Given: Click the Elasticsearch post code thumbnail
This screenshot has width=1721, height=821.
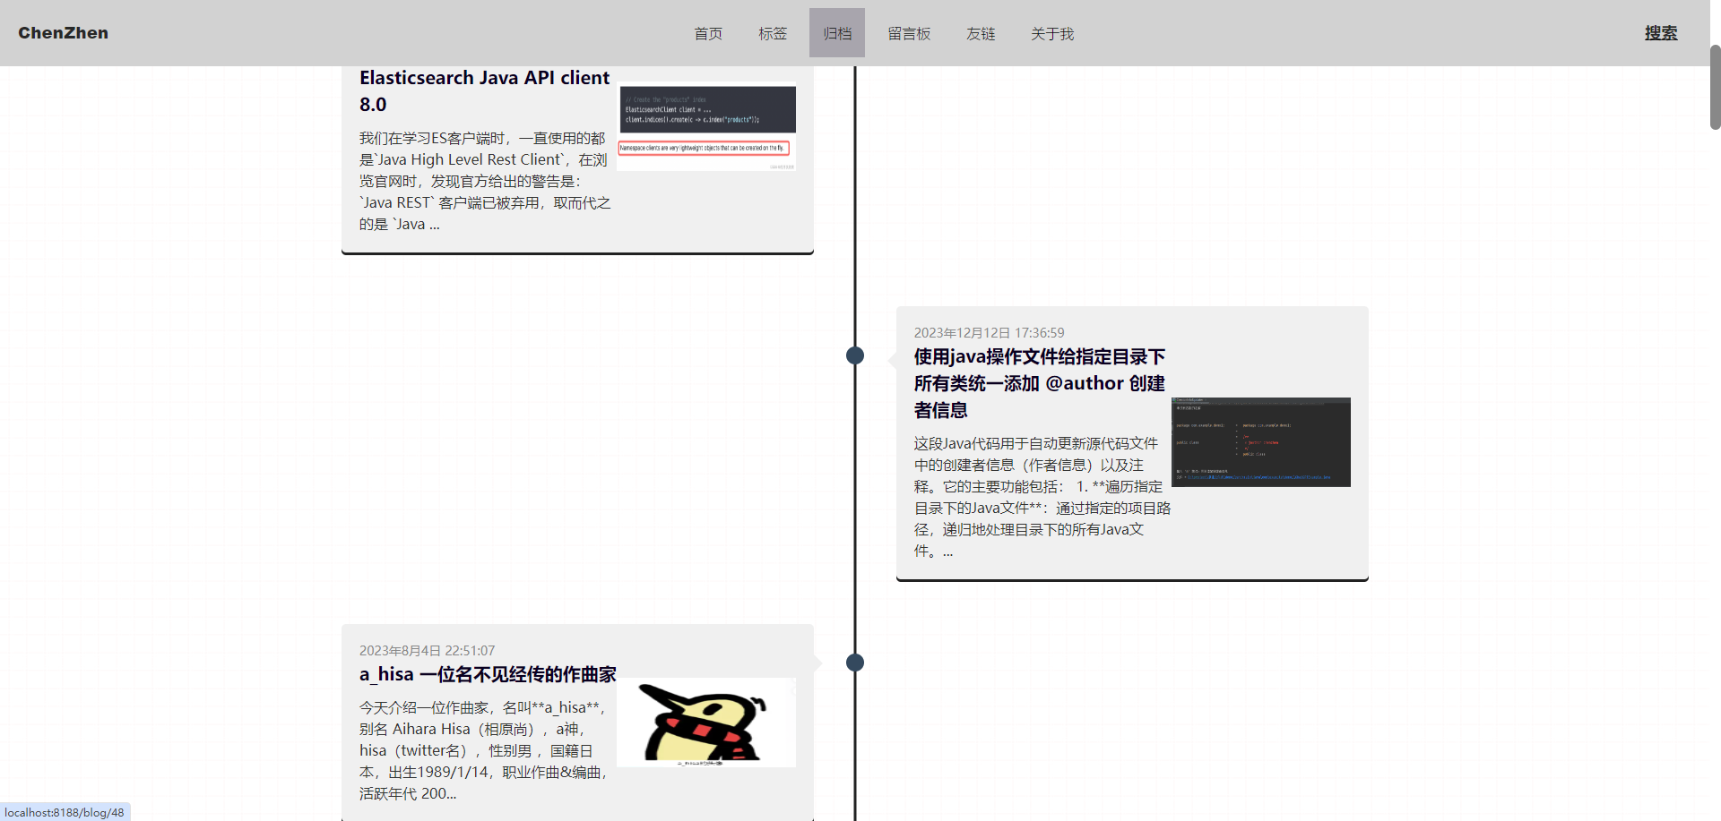Looking at the screenshot, I should coord(706,126).
